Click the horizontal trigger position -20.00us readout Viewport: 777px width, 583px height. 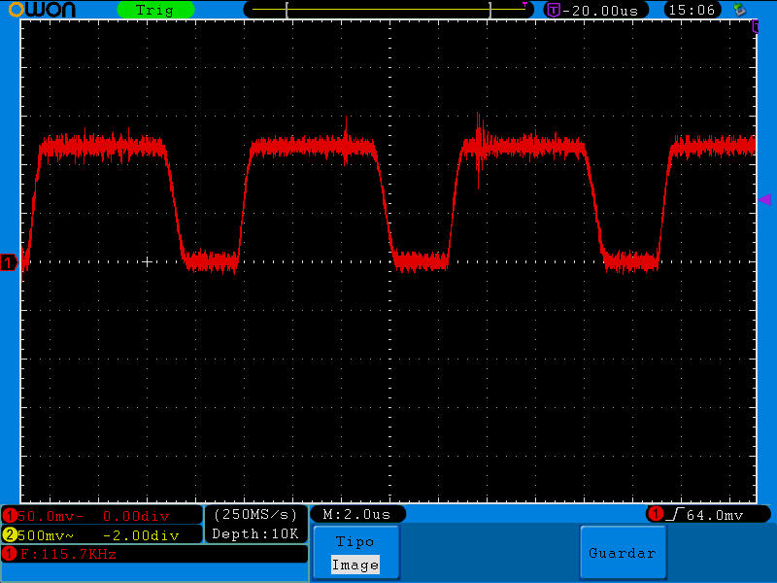600,11
